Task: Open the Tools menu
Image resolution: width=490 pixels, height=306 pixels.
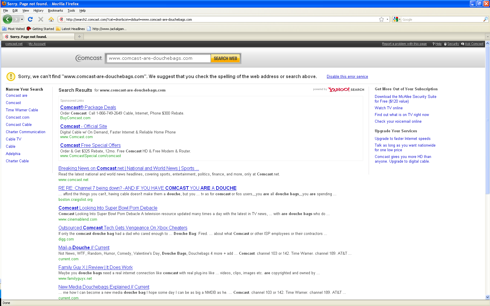Action: 71,10
